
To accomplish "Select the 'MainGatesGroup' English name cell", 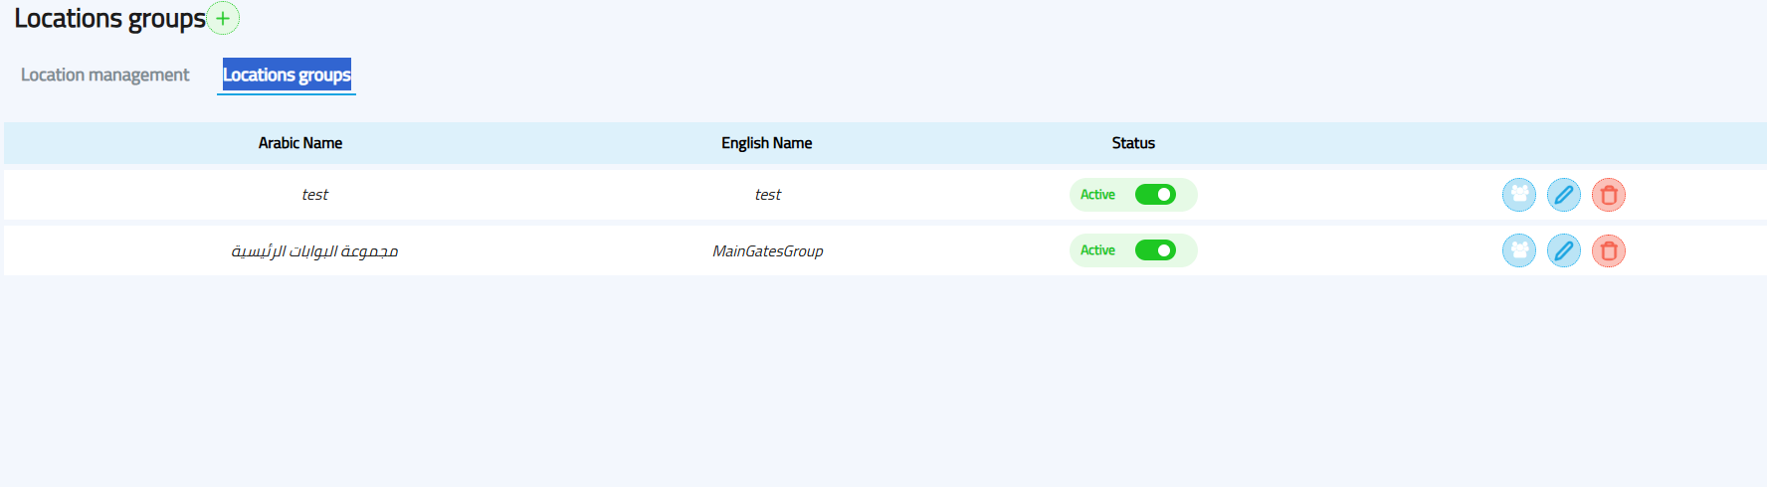I will pos(767,251).
